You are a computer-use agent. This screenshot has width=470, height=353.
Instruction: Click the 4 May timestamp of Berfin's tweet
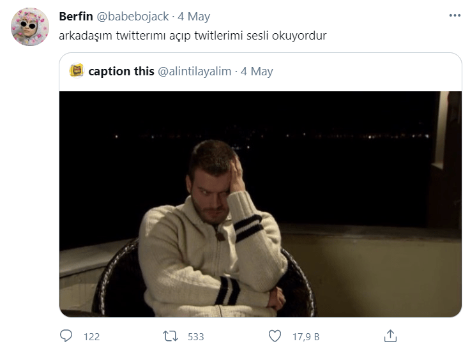click(193, 16)
